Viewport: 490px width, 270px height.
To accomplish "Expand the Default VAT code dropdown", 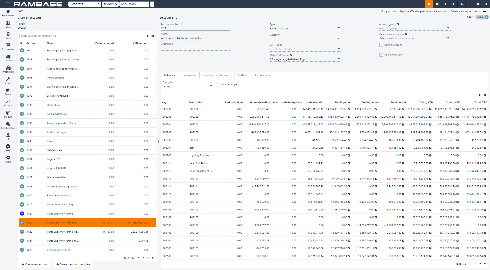I will click(x=339, y=59).
